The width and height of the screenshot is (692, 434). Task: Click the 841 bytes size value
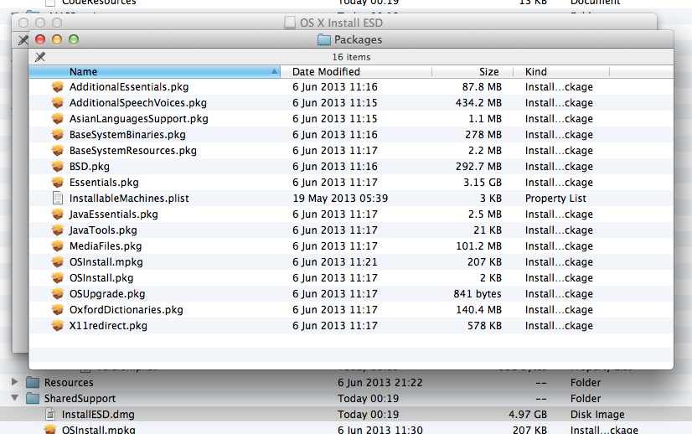[x=478, y=293]
